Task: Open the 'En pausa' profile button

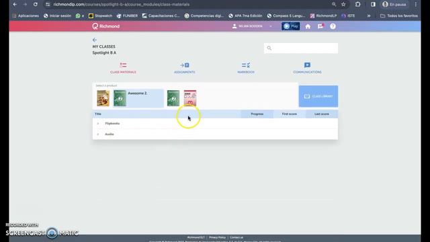Action: click(x=394, y=5)
